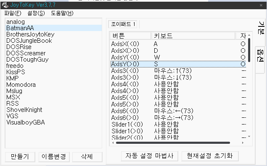Select the Axis3(>0) mouse down row
The width and height of the screenshot is (267, 166).
(178, 78)
